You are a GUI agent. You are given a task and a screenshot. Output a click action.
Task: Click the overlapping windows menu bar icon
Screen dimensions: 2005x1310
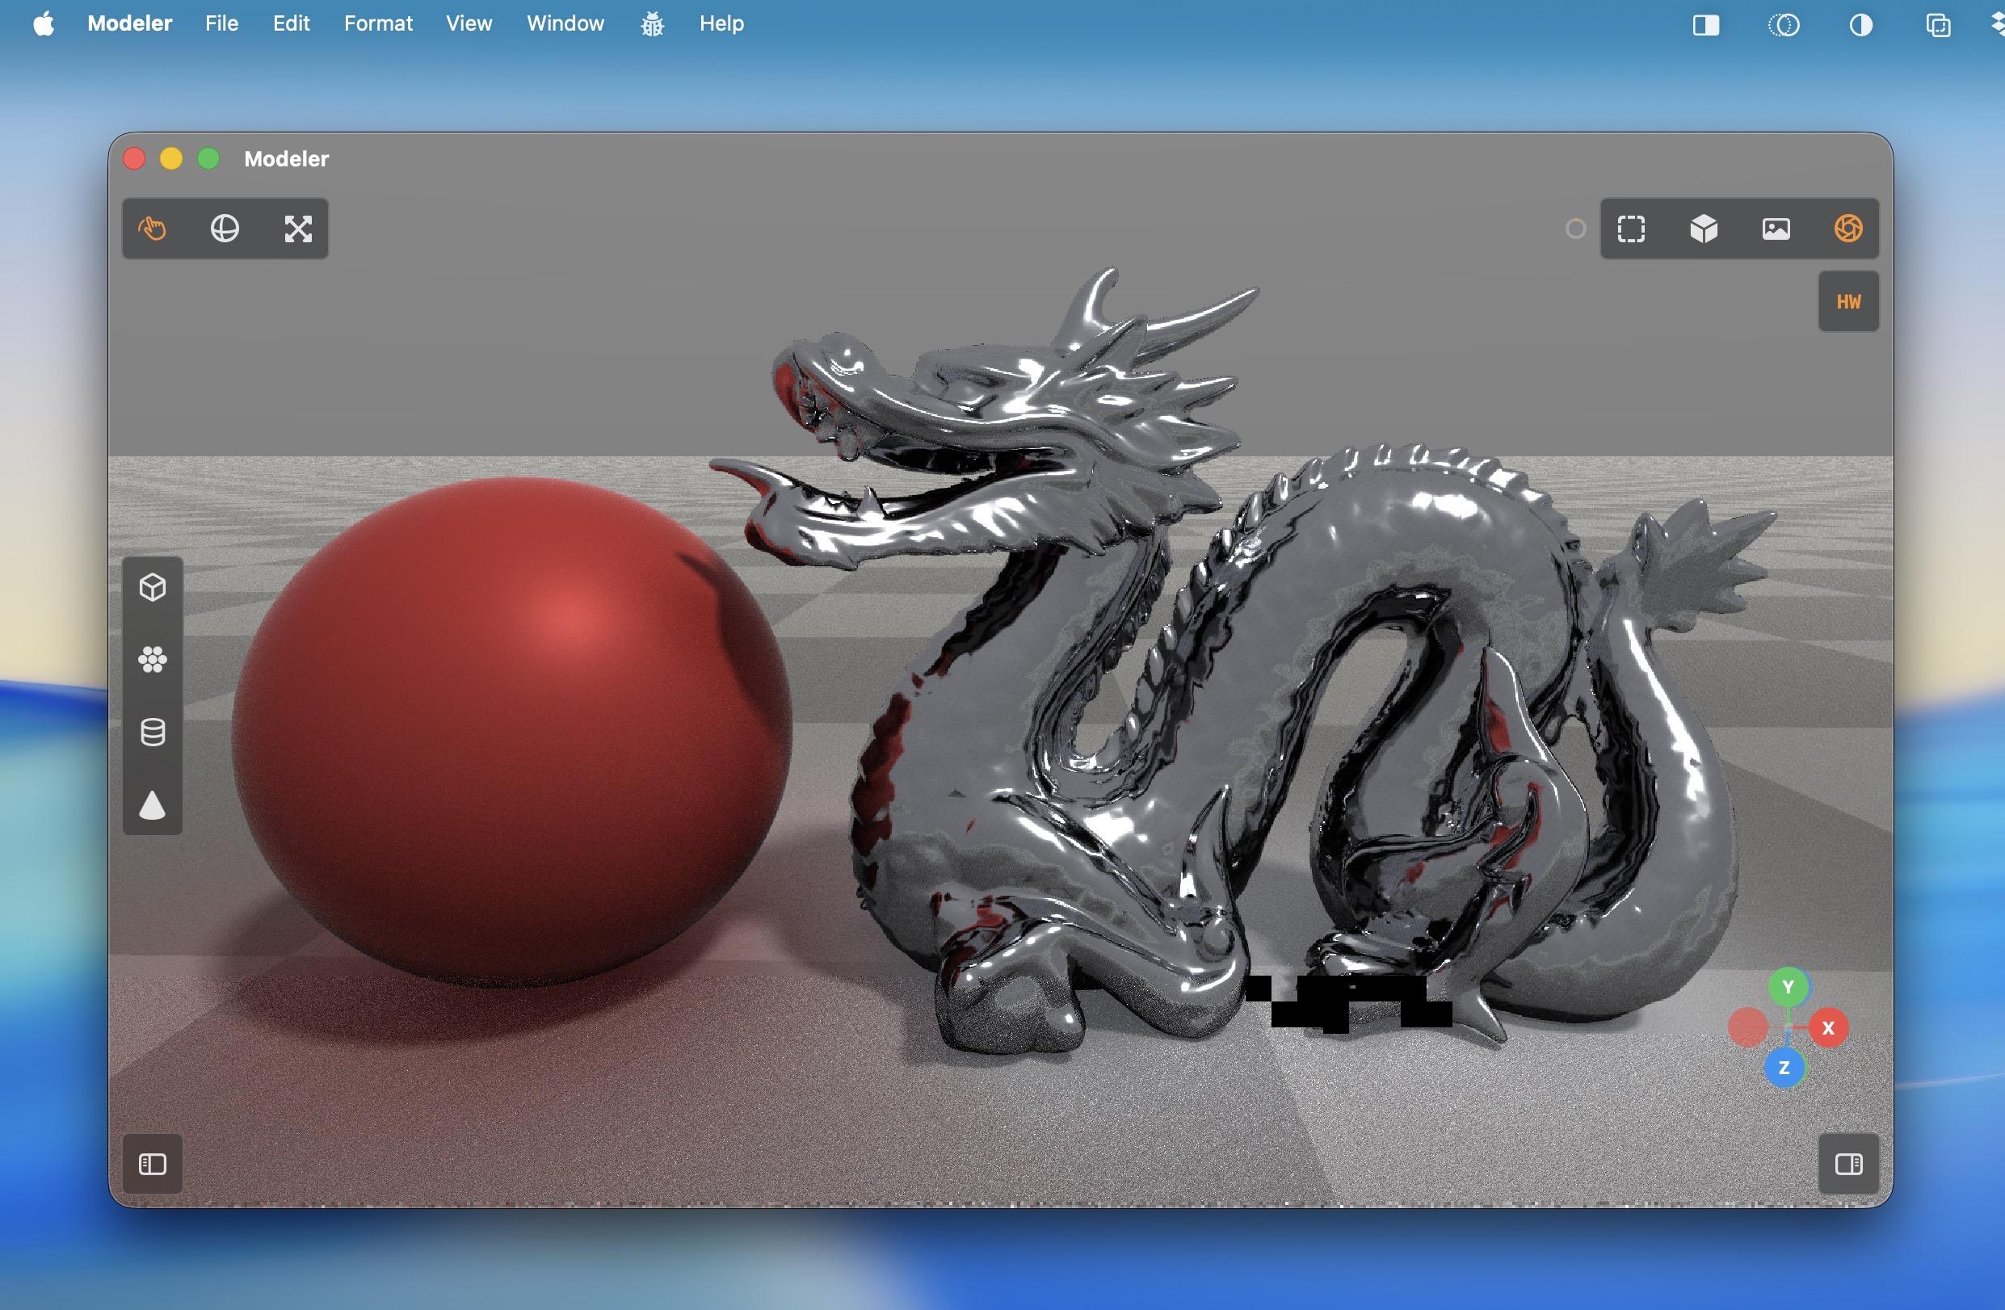pyautogui.click(x=1939, y=25)
